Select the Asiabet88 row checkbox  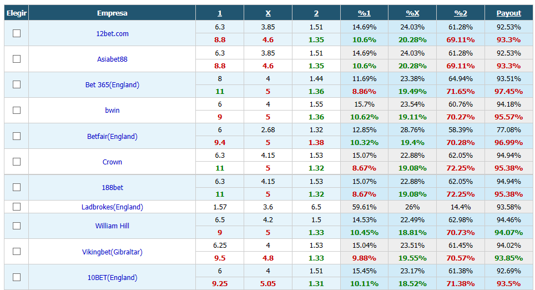17,59
